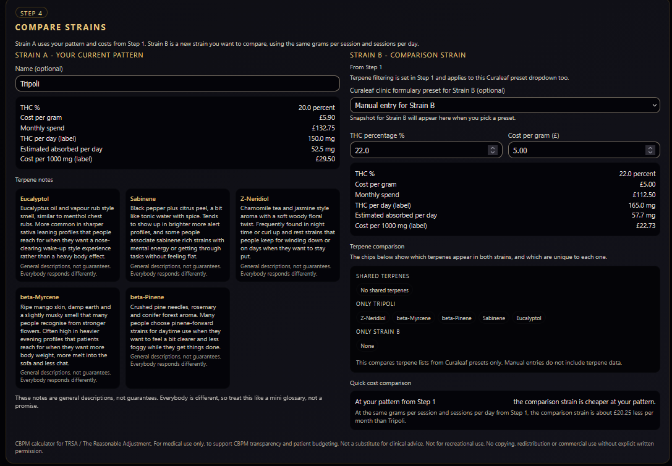This screenshot has width=672, height=466.
Task: Click the 'At your pattern from Step 1' text
Action: tap(394, 402)
